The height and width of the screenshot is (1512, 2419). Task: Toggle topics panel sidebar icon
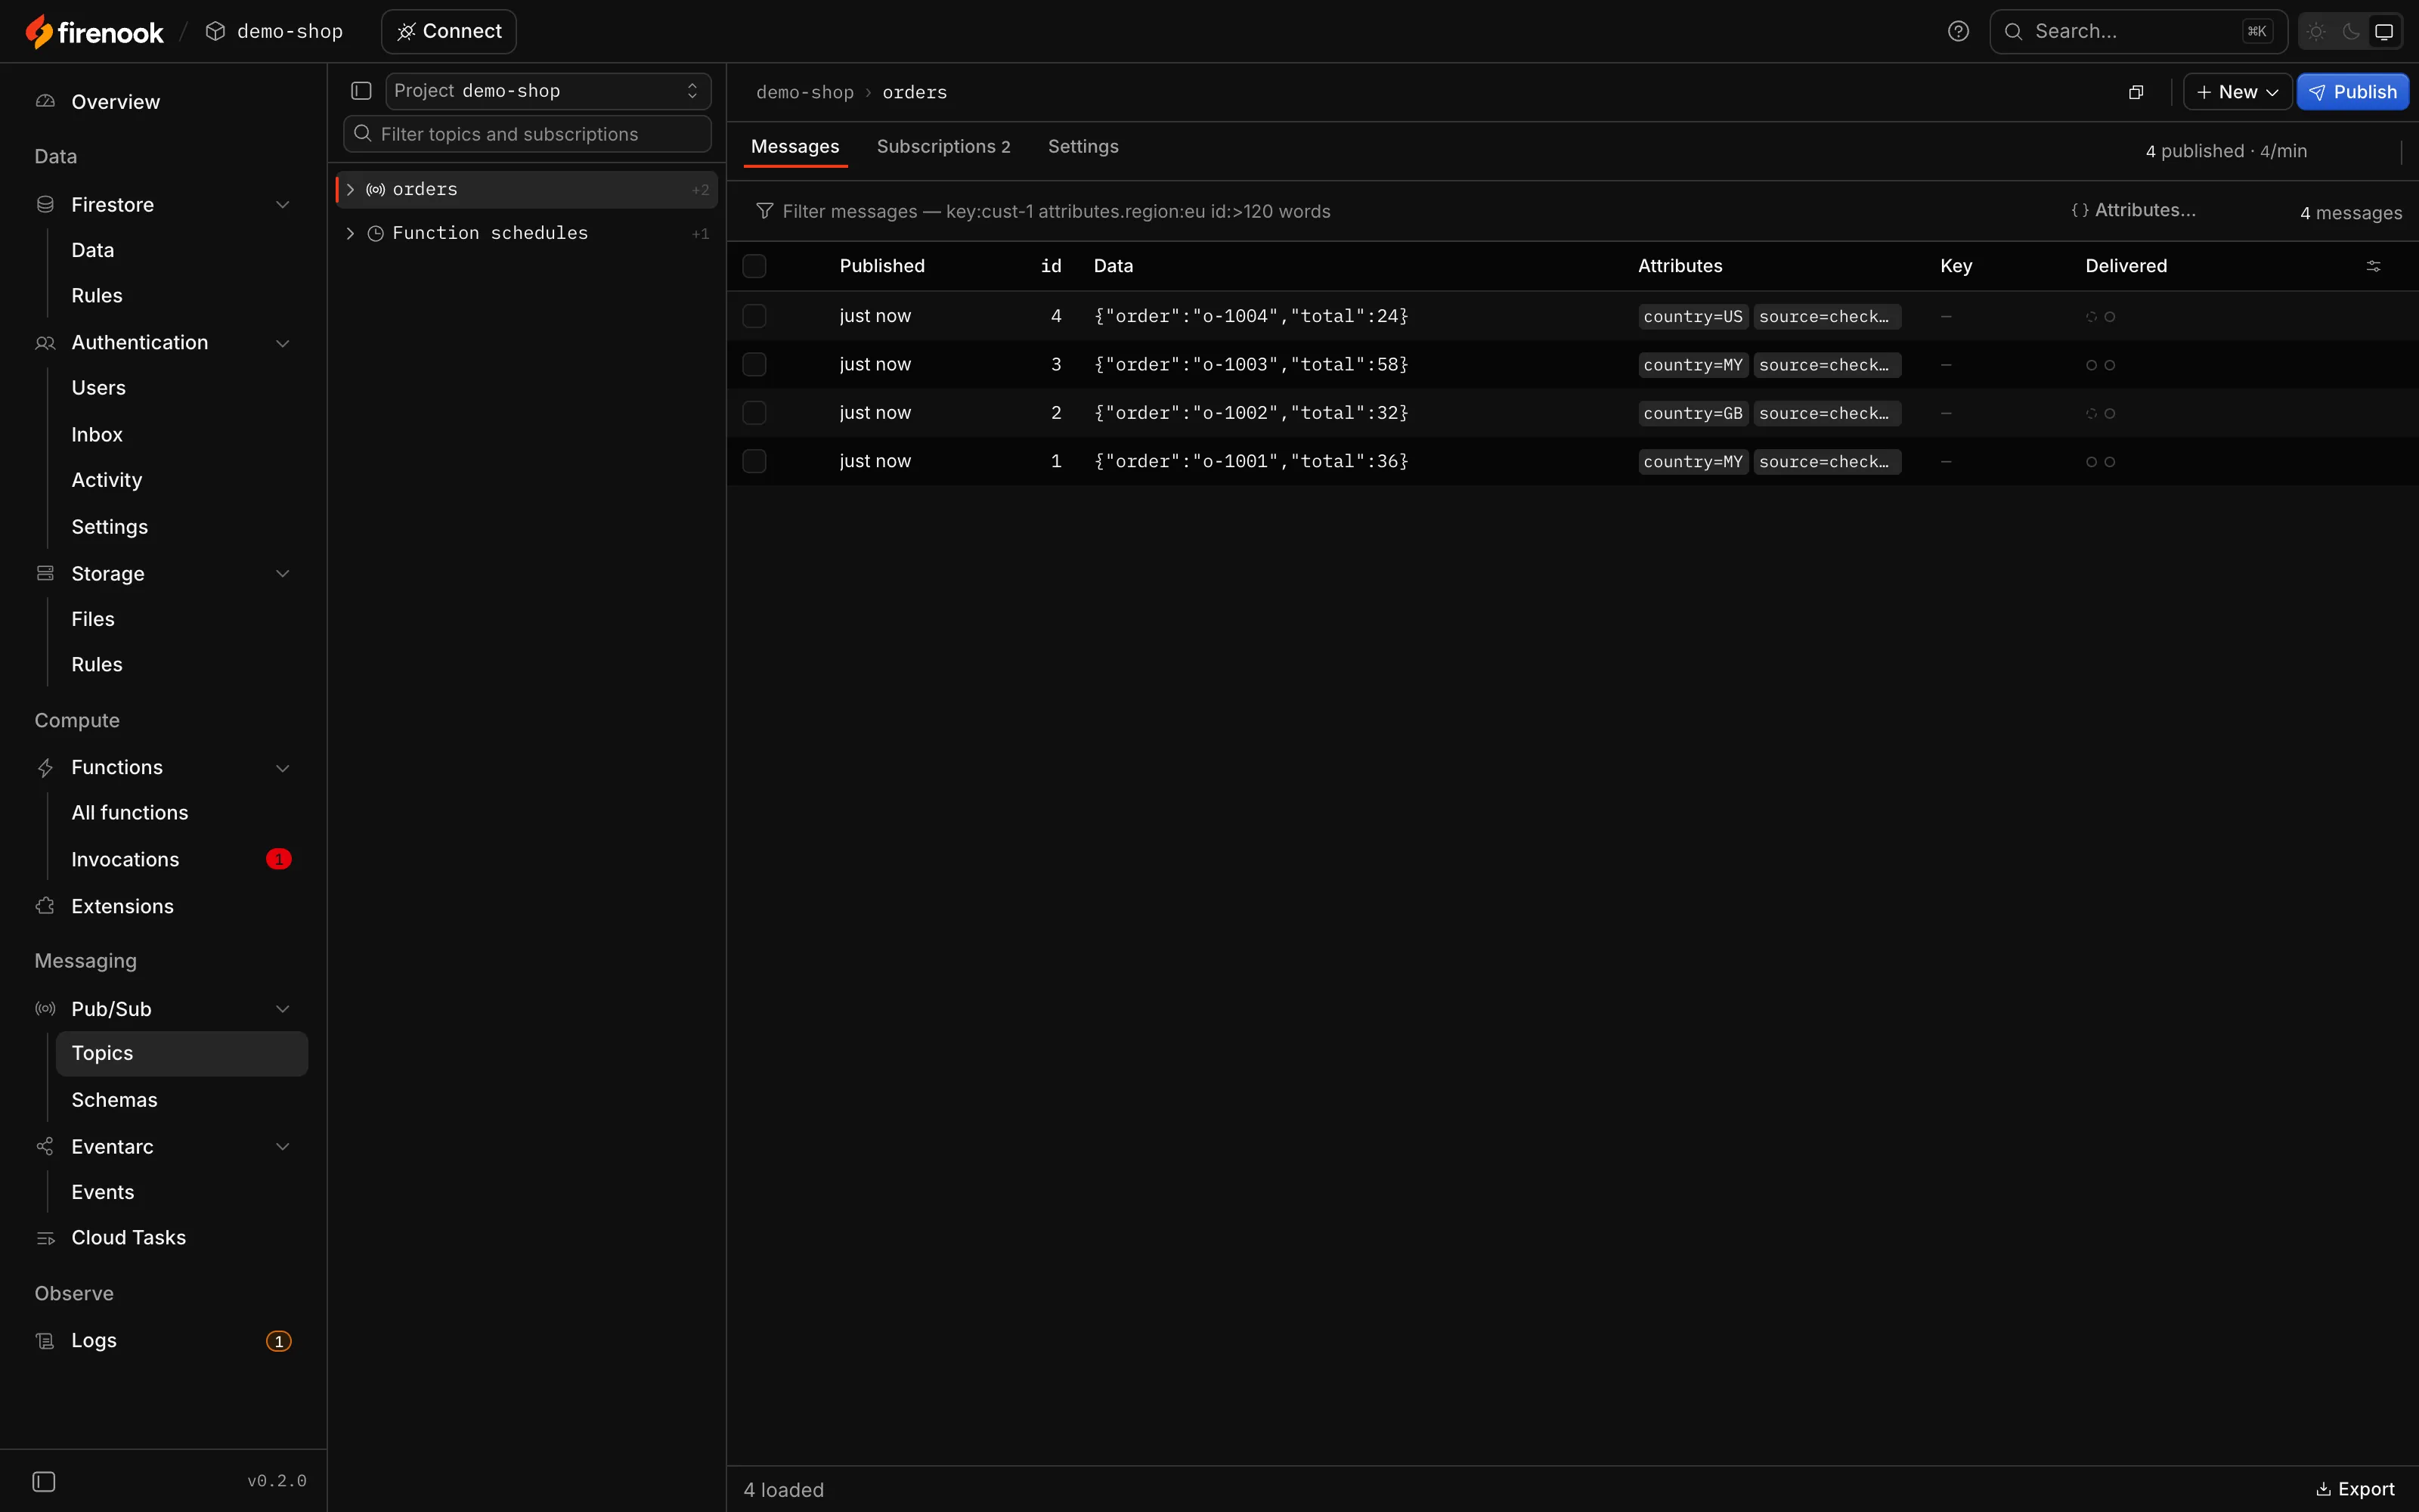361,91
